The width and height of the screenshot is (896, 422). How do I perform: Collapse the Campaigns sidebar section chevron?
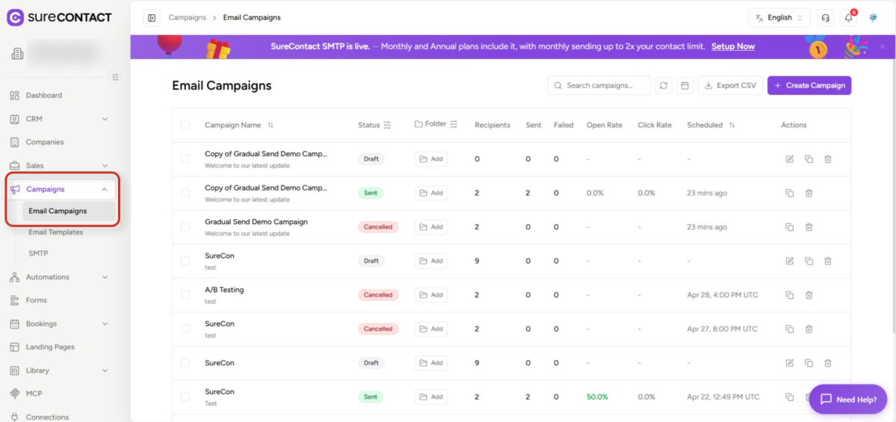click(105, 189)
